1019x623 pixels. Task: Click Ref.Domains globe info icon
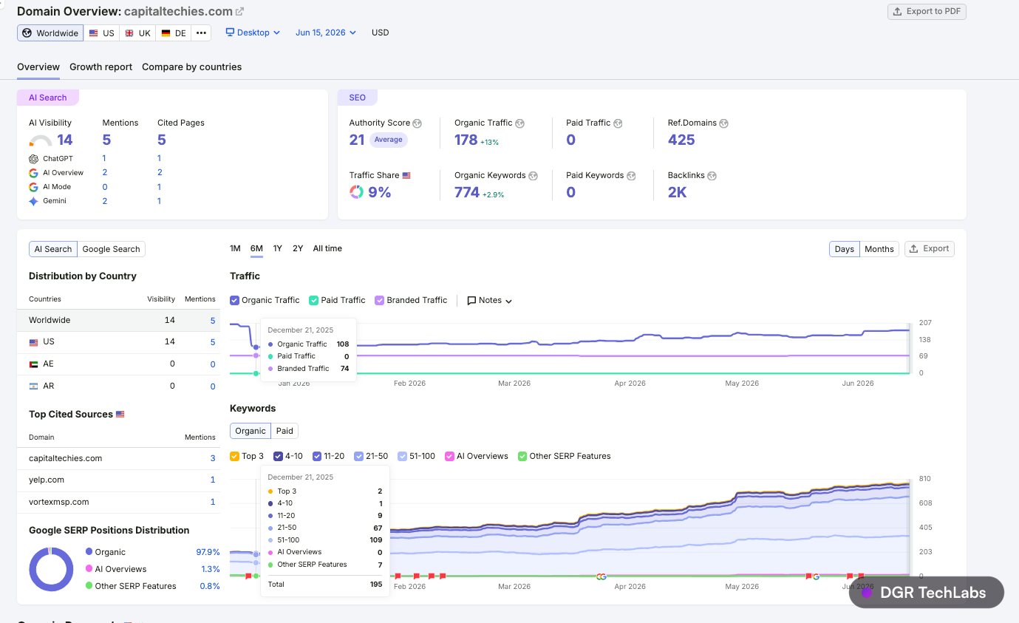pyautogui.click(x=723, y=123)
